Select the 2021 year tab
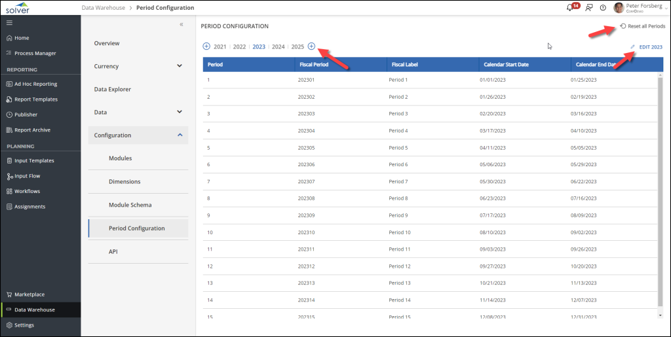Image resolution: width=671 pixels, height=337 pixels. [x=220, y=47]
